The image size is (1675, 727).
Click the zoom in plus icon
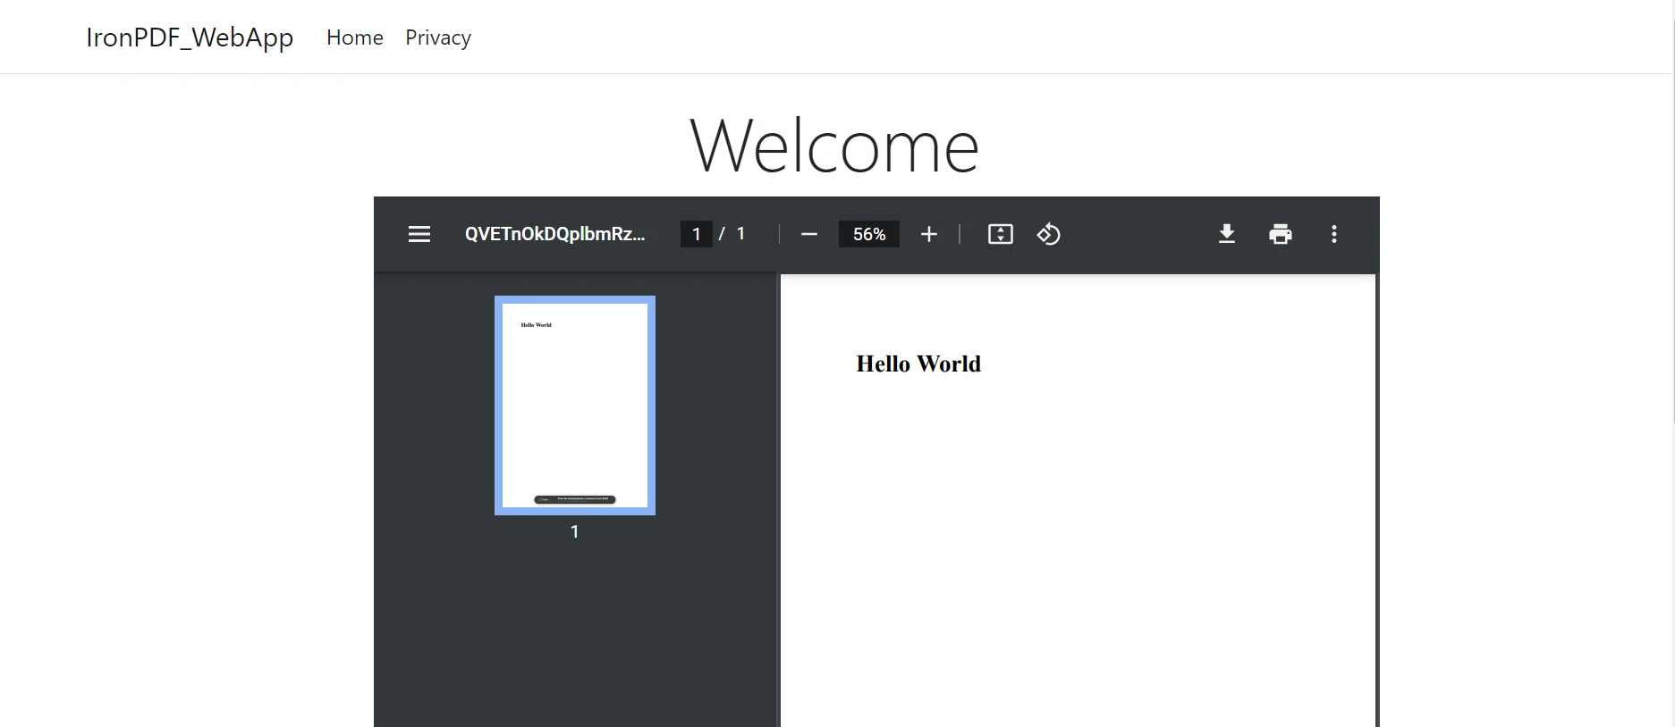click(929, 234)
